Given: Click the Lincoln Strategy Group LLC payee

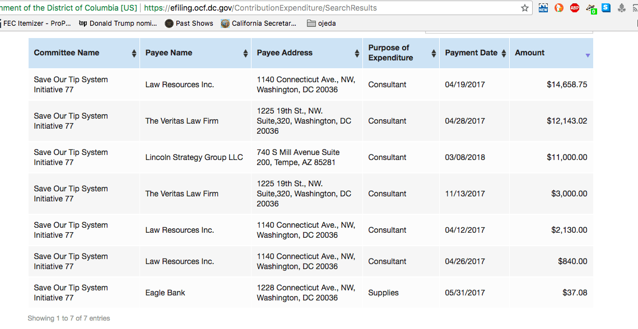Looking at the screenshot, I should 194,157.
